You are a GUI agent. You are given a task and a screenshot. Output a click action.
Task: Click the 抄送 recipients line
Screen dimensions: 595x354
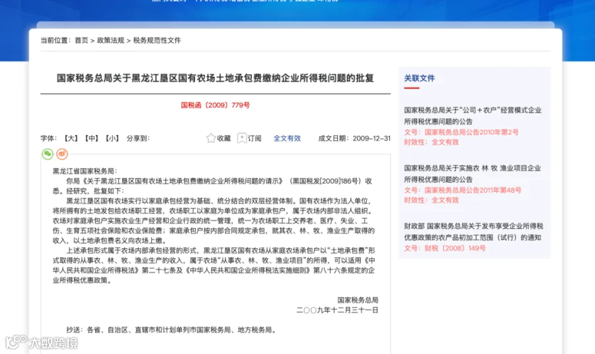tap(171, 330)
